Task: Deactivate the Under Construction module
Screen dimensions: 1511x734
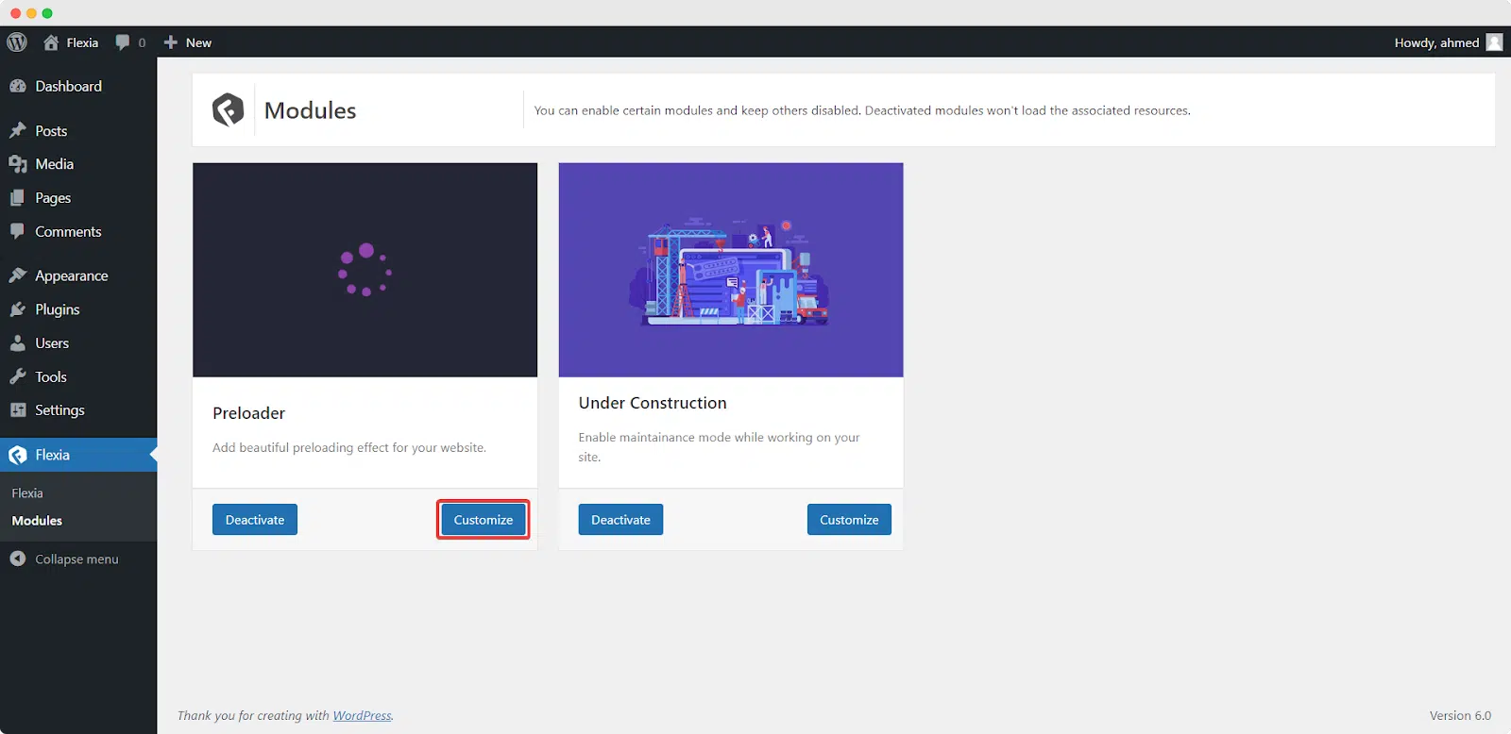Action: click(x=620, y=520)
